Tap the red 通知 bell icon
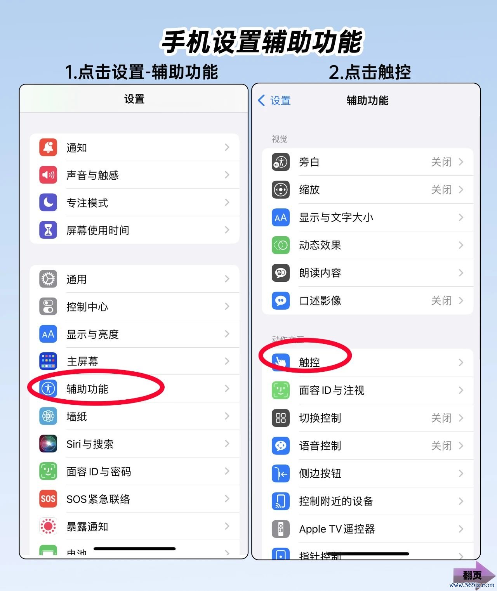Screen dimensions: 497x591 [x=48, y=147]
